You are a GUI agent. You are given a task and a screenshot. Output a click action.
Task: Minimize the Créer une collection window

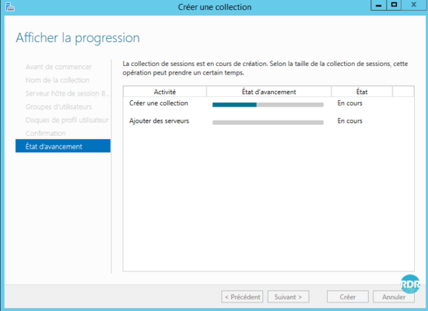(x=378, y=5)
